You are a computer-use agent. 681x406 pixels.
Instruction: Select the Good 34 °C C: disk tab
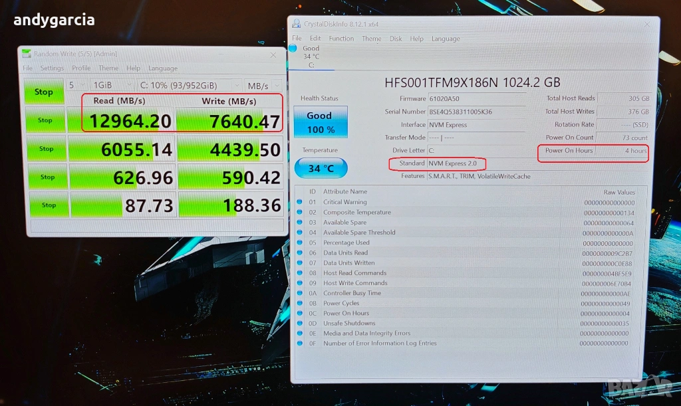[311, 57]
